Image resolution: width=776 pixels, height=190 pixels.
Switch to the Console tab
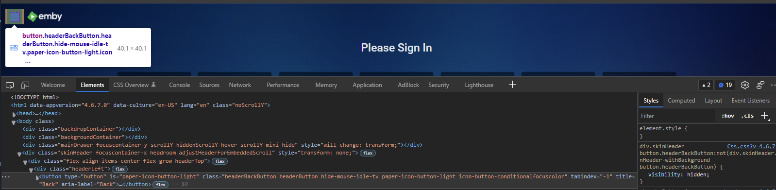(x=179, y=85)
